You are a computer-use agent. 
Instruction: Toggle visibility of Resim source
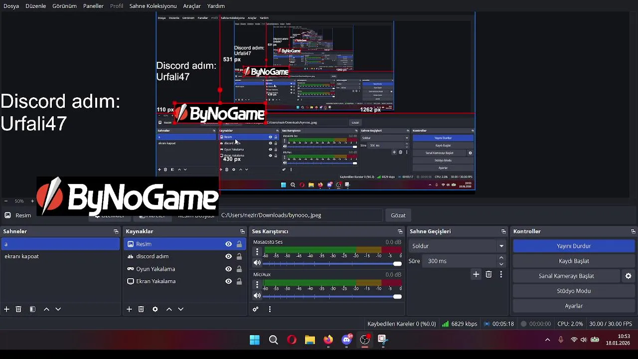(x=228, y=244)
